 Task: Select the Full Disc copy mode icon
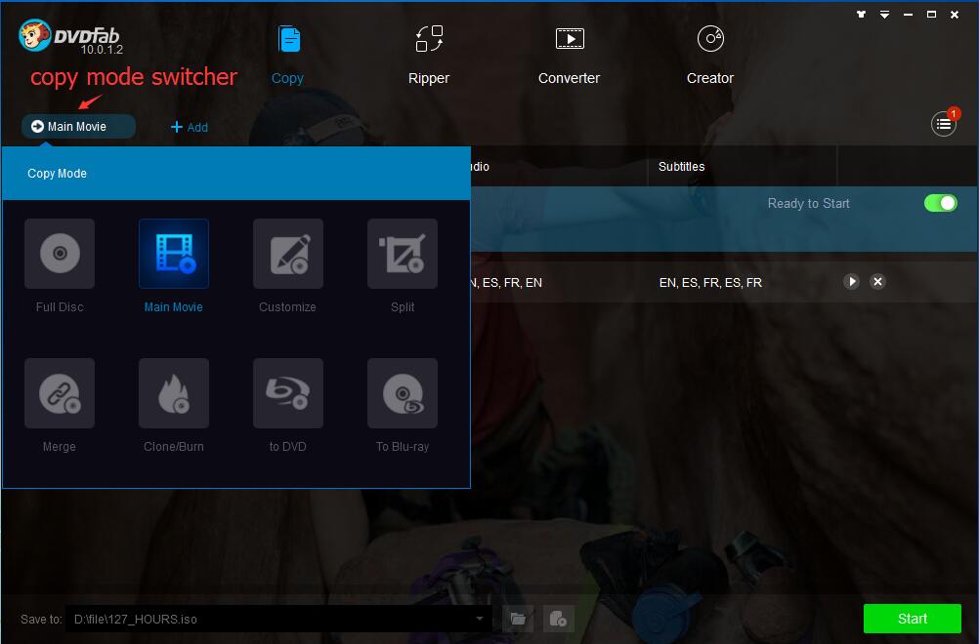click(60, 254)
